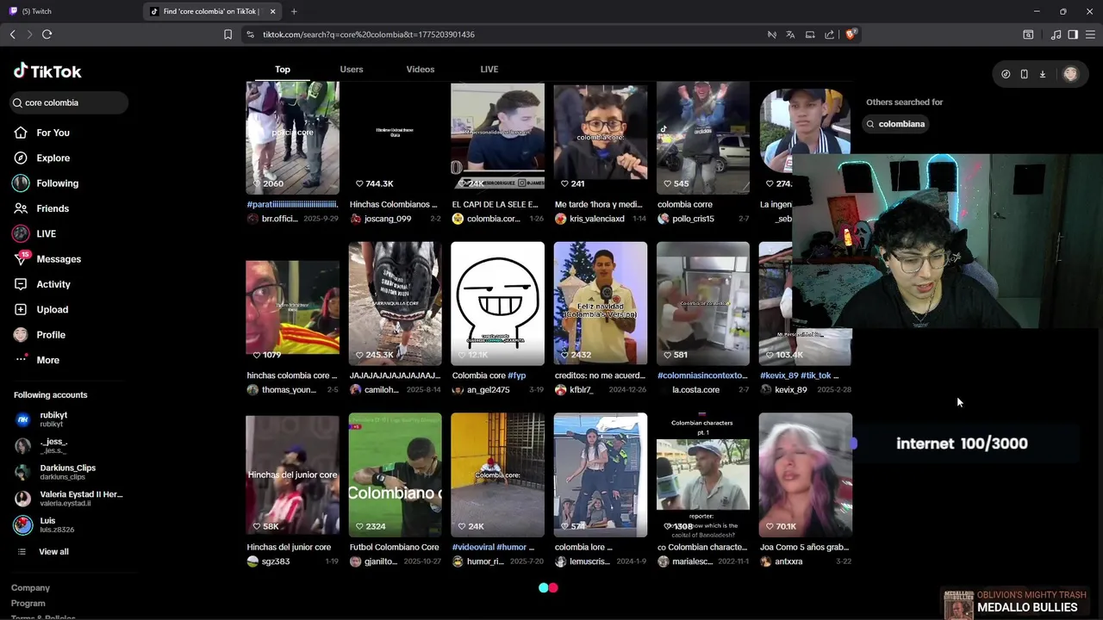This screenshot has height=620, width=1103.
Task: Open the profile avatar menu
Action: pos(1070,74)
